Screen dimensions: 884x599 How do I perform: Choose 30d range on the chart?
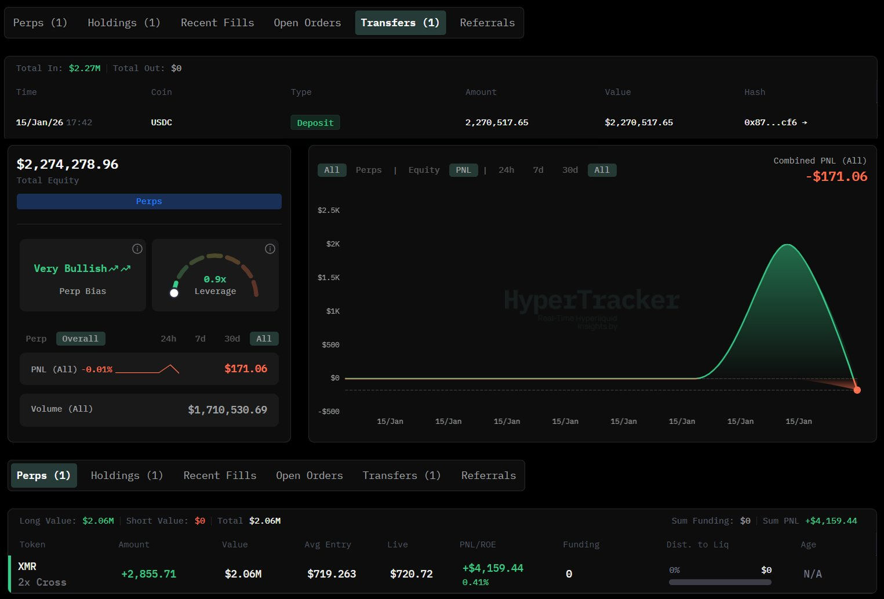tap(570, 170)
